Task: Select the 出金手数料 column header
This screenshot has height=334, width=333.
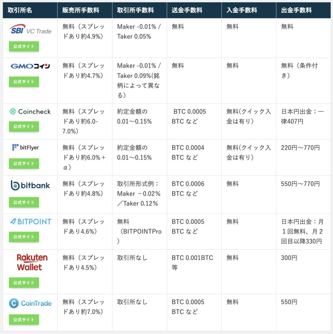Action: (x=296, y=10)
